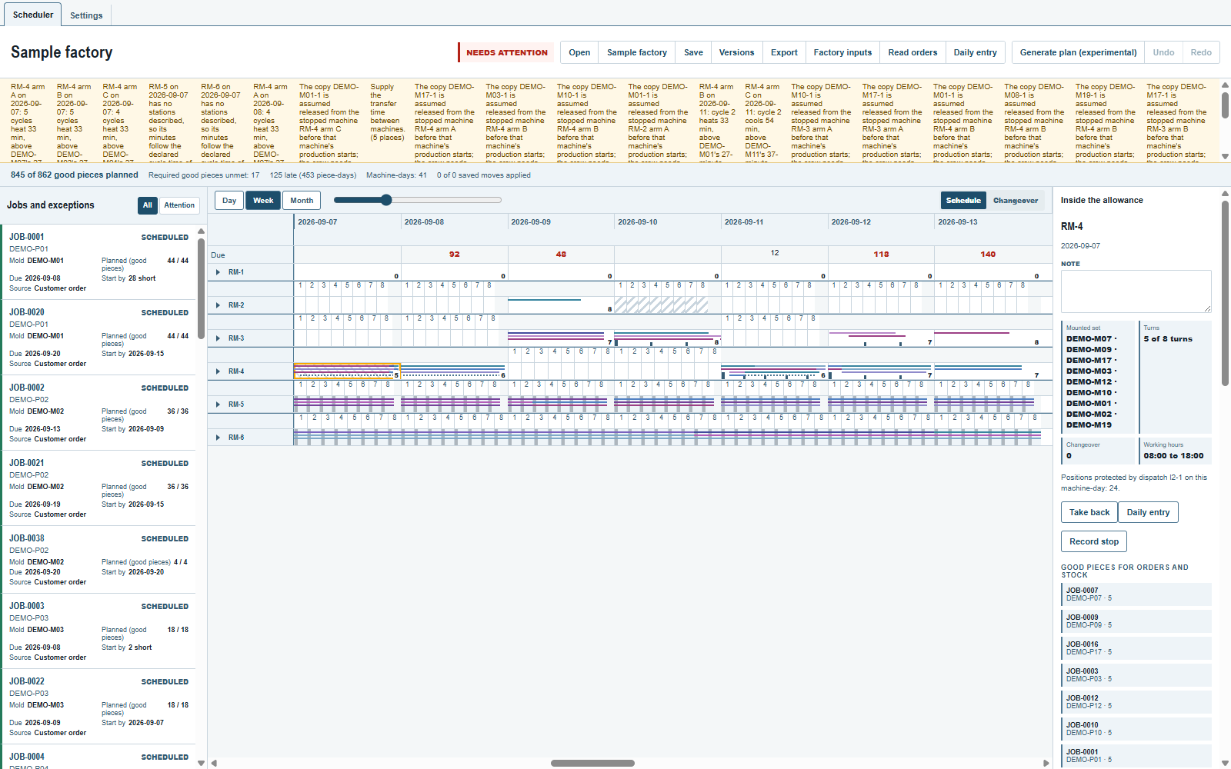Toggle to Changeover view
This screenshot has width=1231, height=769.
[x=1016, y=201]
